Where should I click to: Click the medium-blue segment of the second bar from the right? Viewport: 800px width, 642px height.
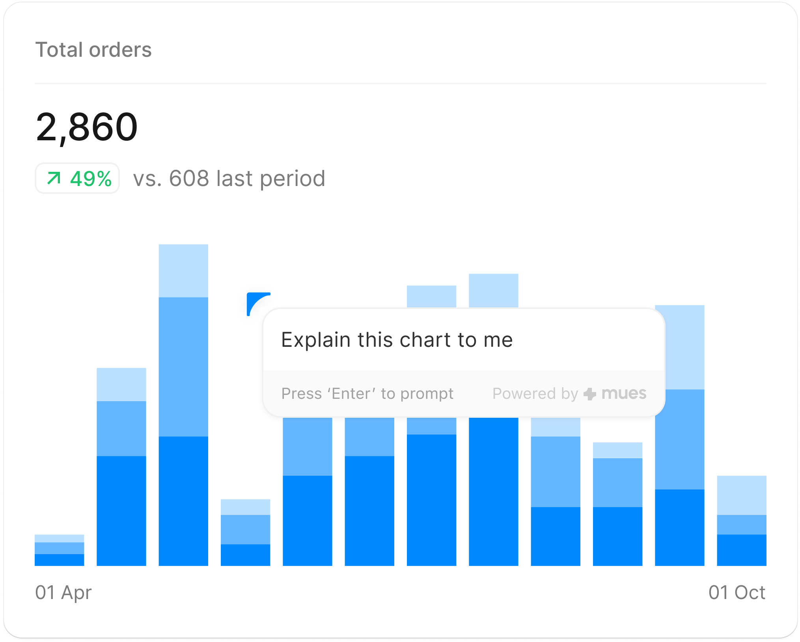click(679, 439)
